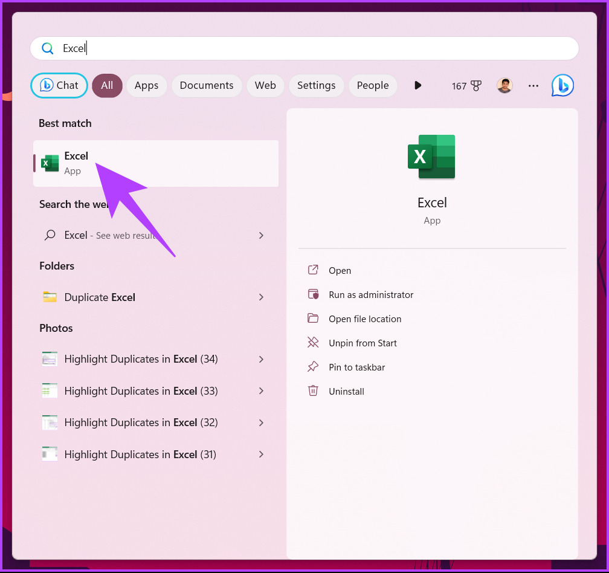Open the three-dot more options menu

point(533,85)
